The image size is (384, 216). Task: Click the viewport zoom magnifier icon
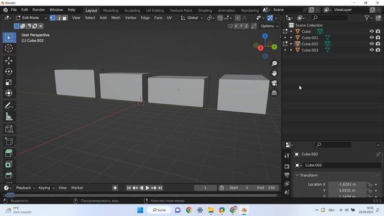click(x=274, y=64)
